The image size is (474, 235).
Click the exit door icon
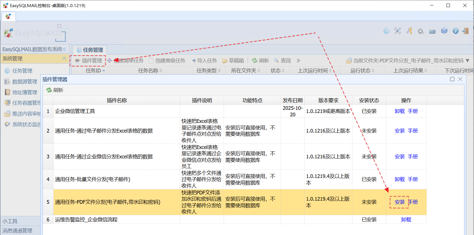465,31
